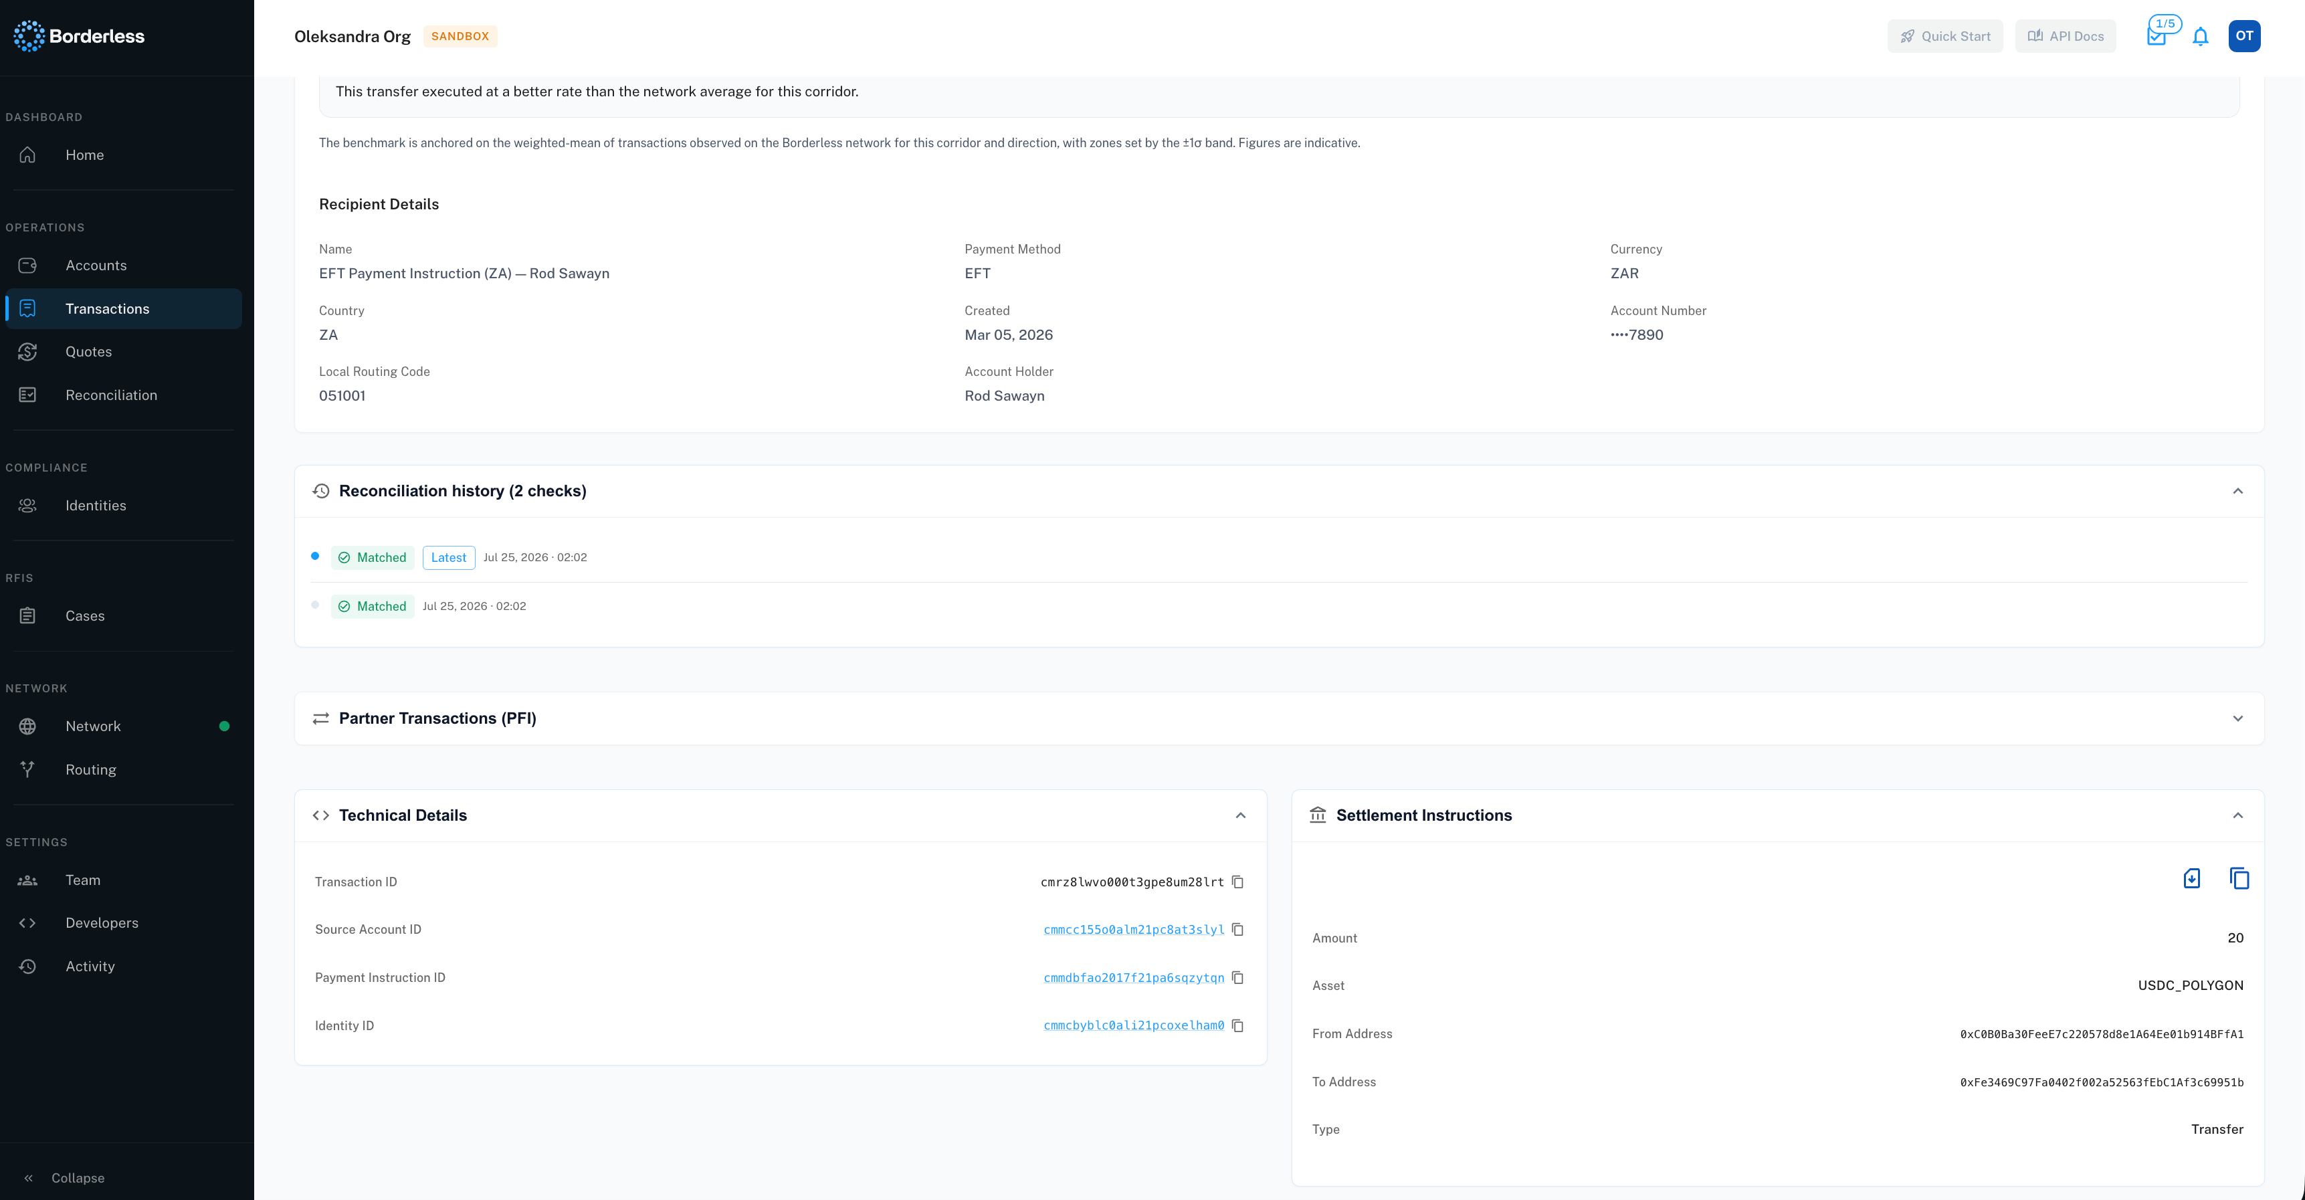The width and height of the screenshot is (2305, 1200).
Task: Go to Quotes
Action: pyautogui.click(x=124, y=352)
